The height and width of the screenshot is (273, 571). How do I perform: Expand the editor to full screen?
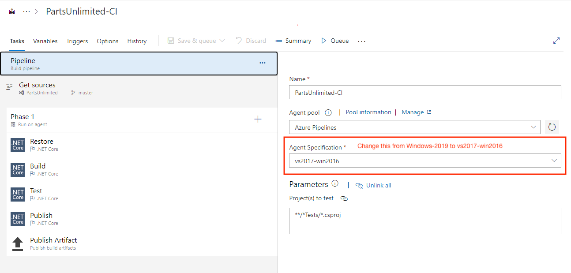tap(556, 40)
